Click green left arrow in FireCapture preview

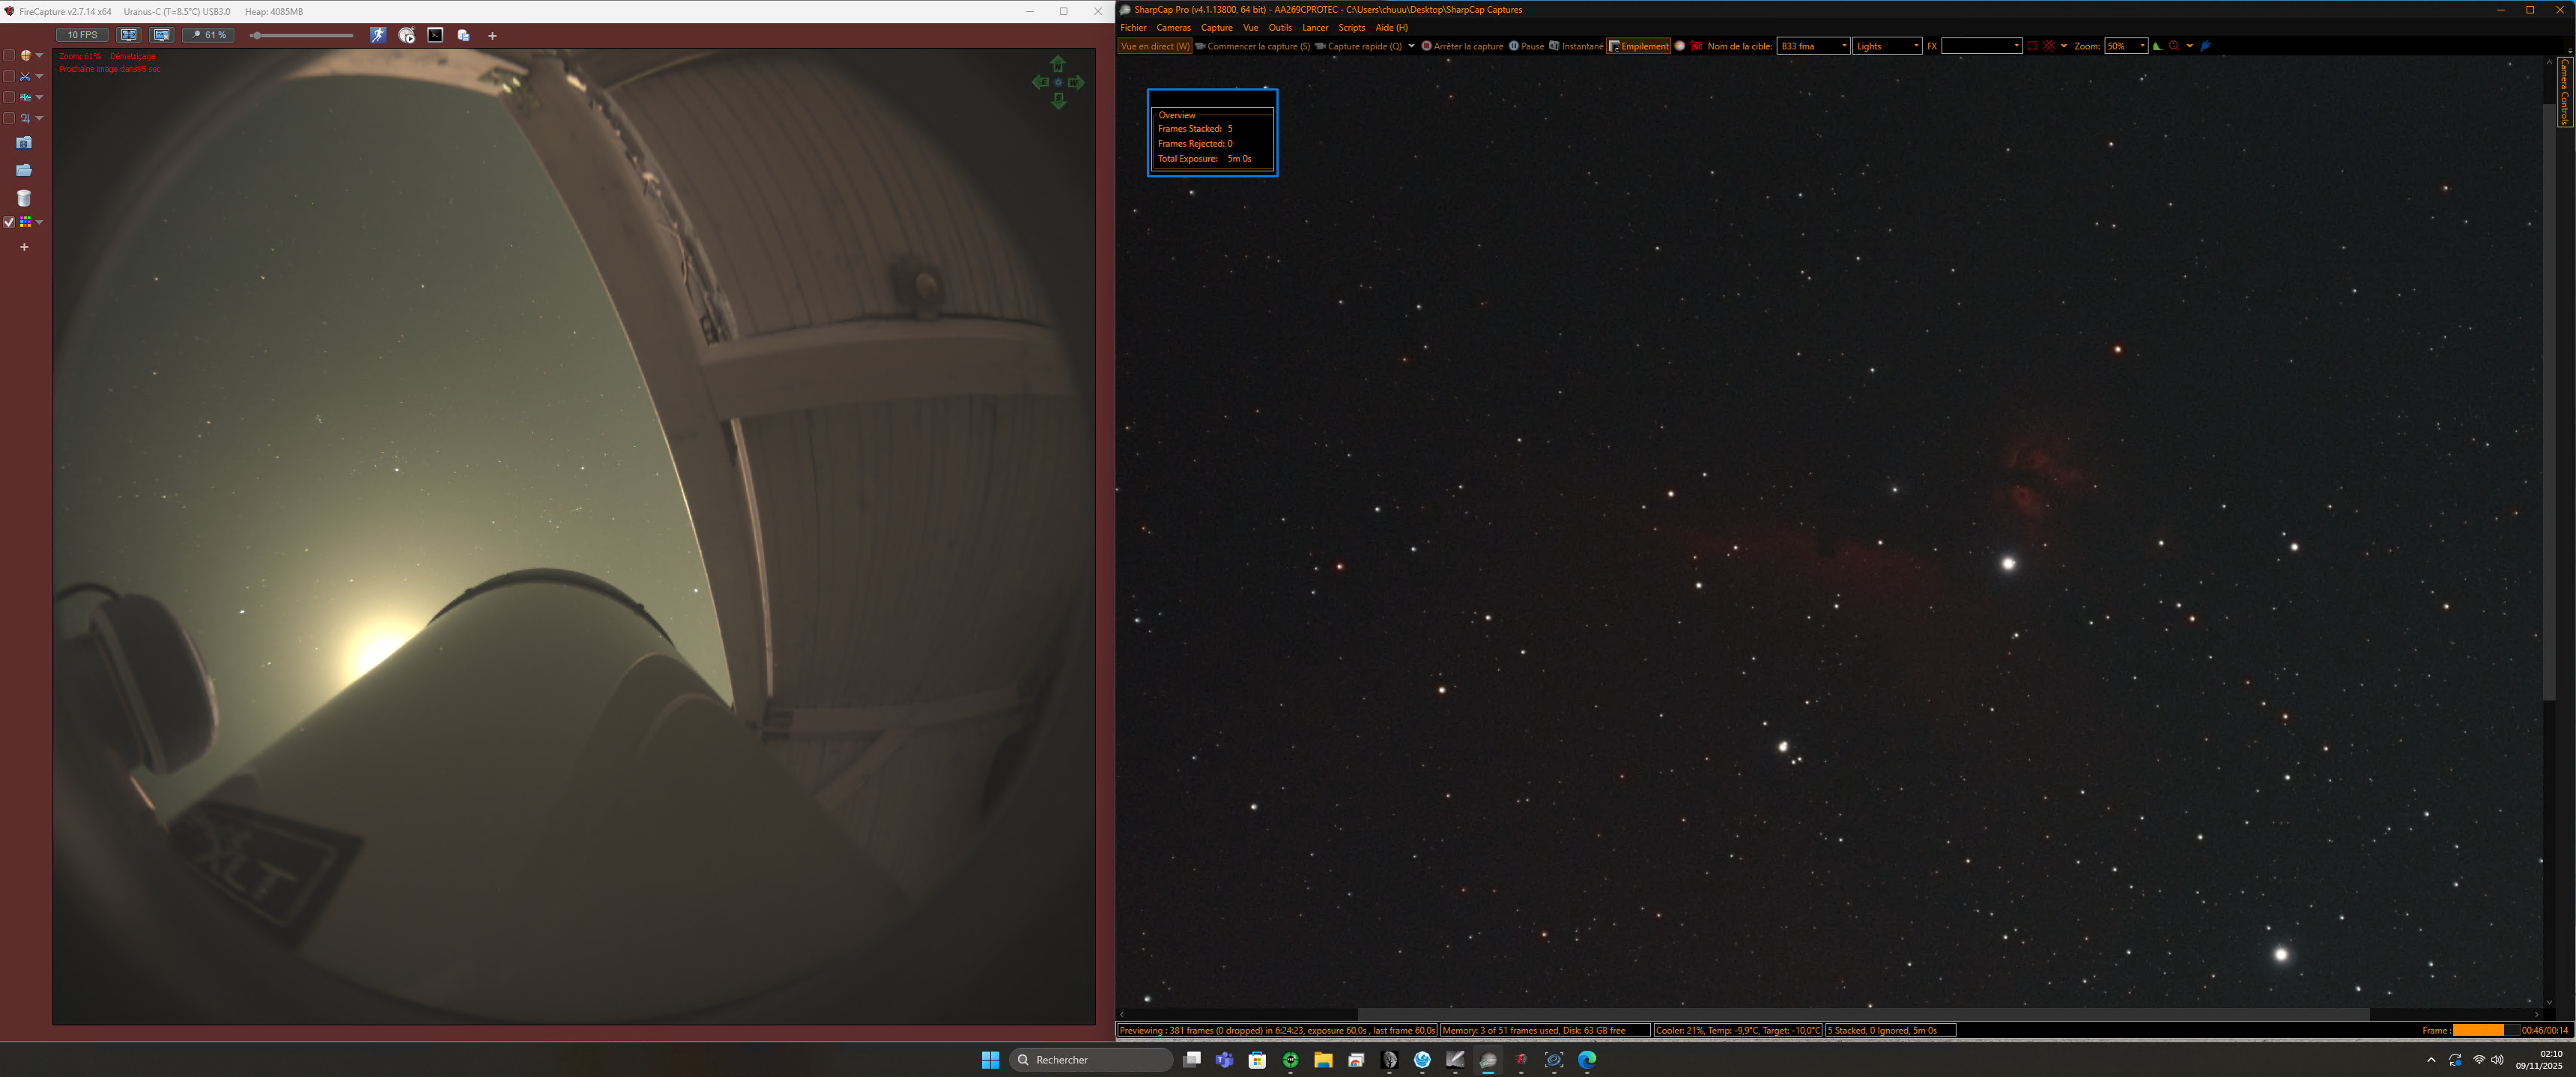pyautogui.click(x=1040, y=83)
